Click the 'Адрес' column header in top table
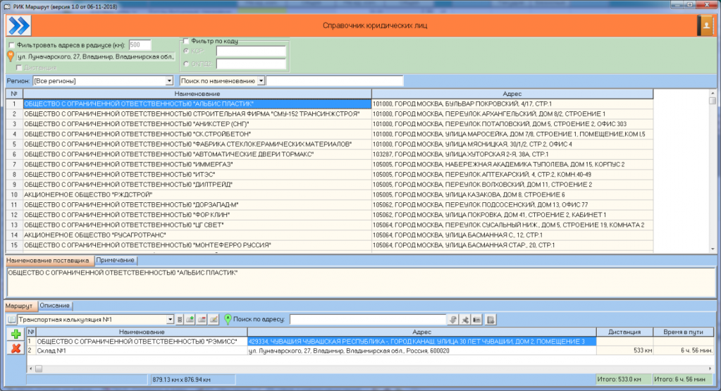The image size is (721, 391). (512, 94)
